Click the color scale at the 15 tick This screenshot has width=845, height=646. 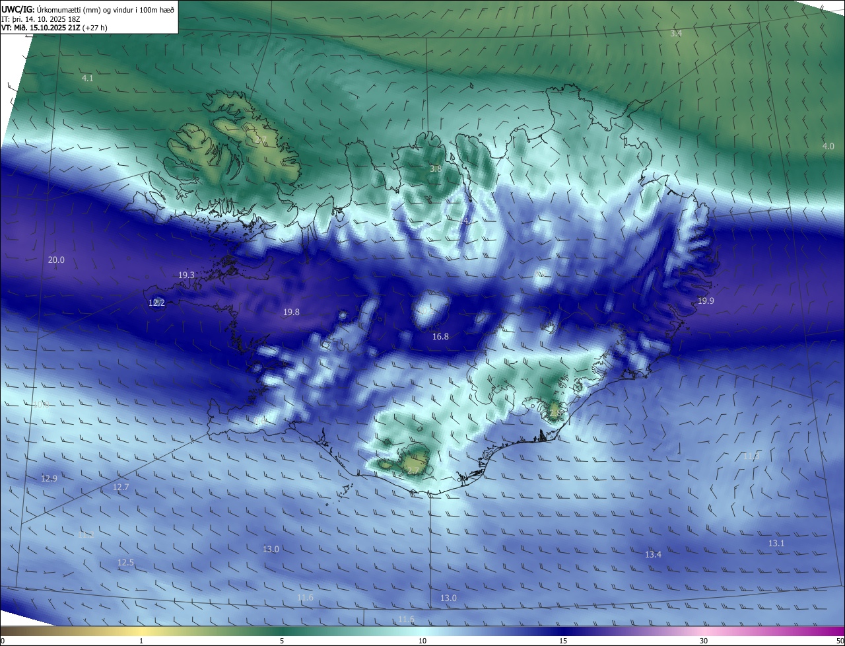pos(563,641)
